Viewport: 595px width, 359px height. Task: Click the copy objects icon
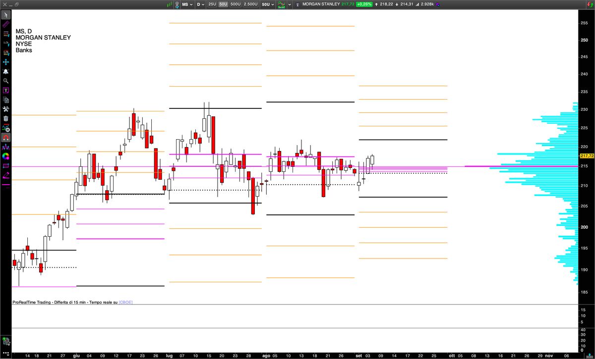pos(6,100)
